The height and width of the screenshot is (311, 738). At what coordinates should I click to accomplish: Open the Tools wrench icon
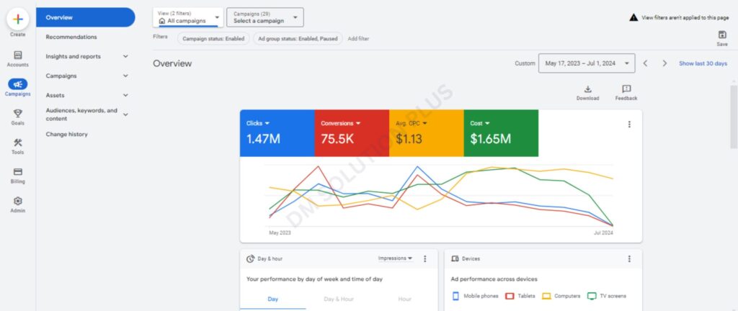point(17,143)
